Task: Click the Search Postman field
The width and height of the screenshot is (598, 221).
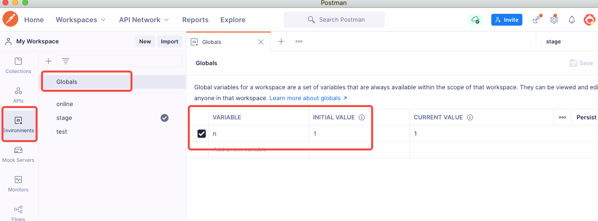Action: [x=334, y=20]
